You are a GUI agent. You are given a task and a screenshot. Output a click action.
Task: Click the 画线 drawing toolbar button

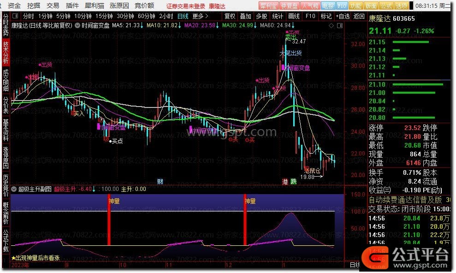coord(294,16)
